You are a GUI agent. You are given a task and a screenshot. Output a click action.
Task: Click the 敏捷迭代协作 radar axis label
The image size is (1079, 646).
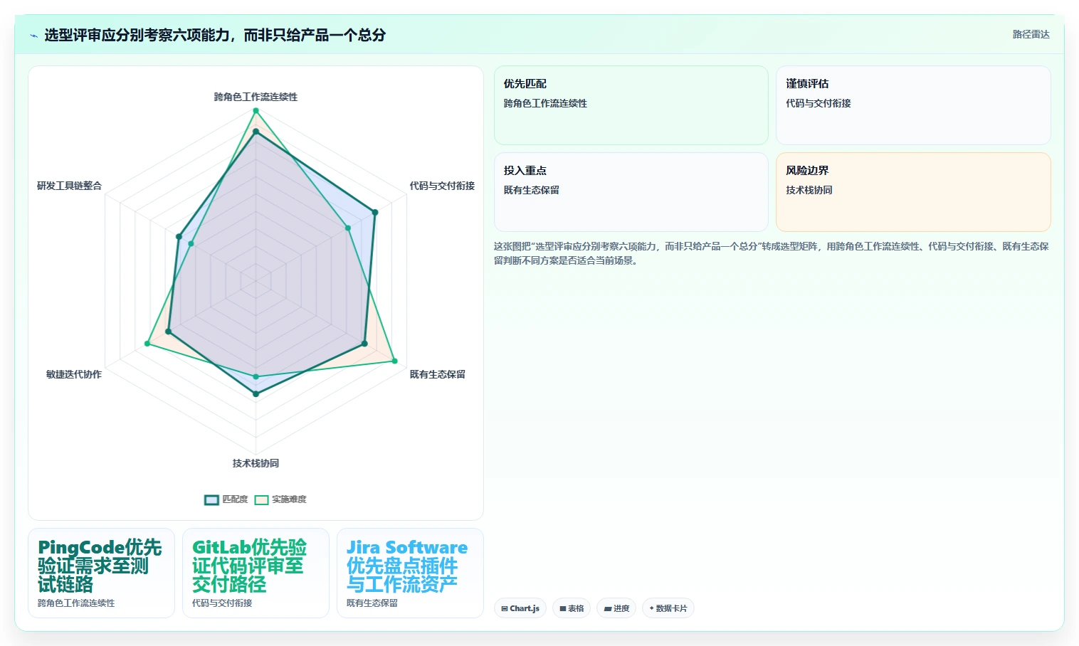point(74,374)
